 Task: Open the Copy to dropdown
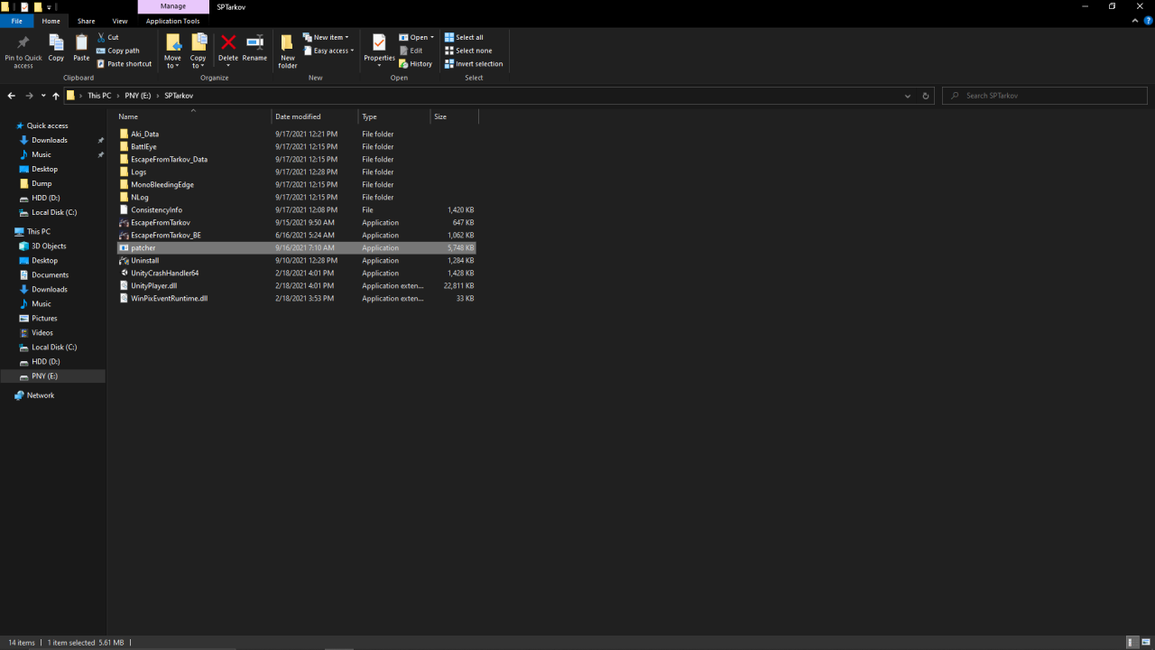pyautogui.click(x=199, y=61)
